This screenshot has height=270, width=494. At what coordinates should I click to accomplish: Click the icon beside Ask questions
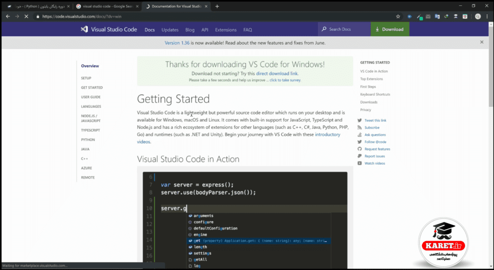coord(359,135)
